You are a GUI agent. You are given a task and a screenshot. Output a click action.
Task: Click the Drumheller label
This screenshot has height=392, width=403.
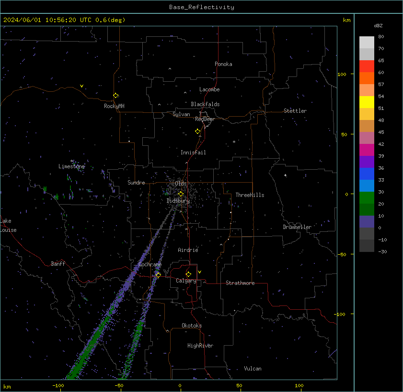[297, 227]
